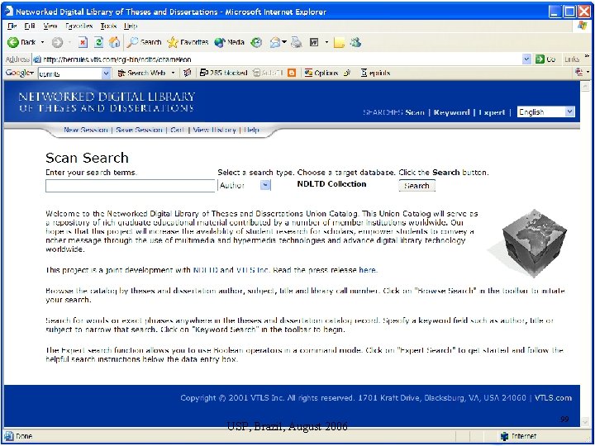Open the IE Search pane
The image size is (595, 446).
144,42
